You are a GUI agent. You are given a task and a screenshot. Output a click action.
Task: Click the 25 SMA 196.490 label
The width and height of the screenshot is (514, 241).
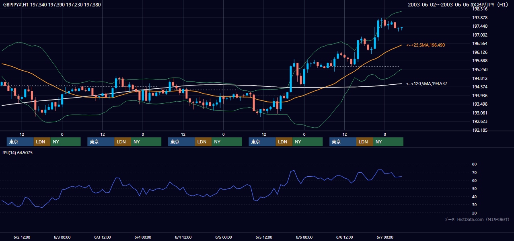(x=426, y=45)
